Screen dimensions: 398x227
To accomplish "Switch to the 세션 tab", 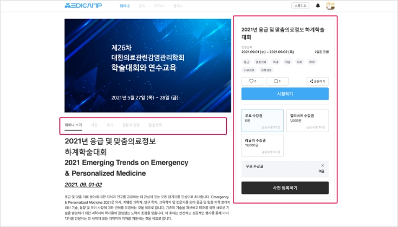I will click(x=94, y=125).
